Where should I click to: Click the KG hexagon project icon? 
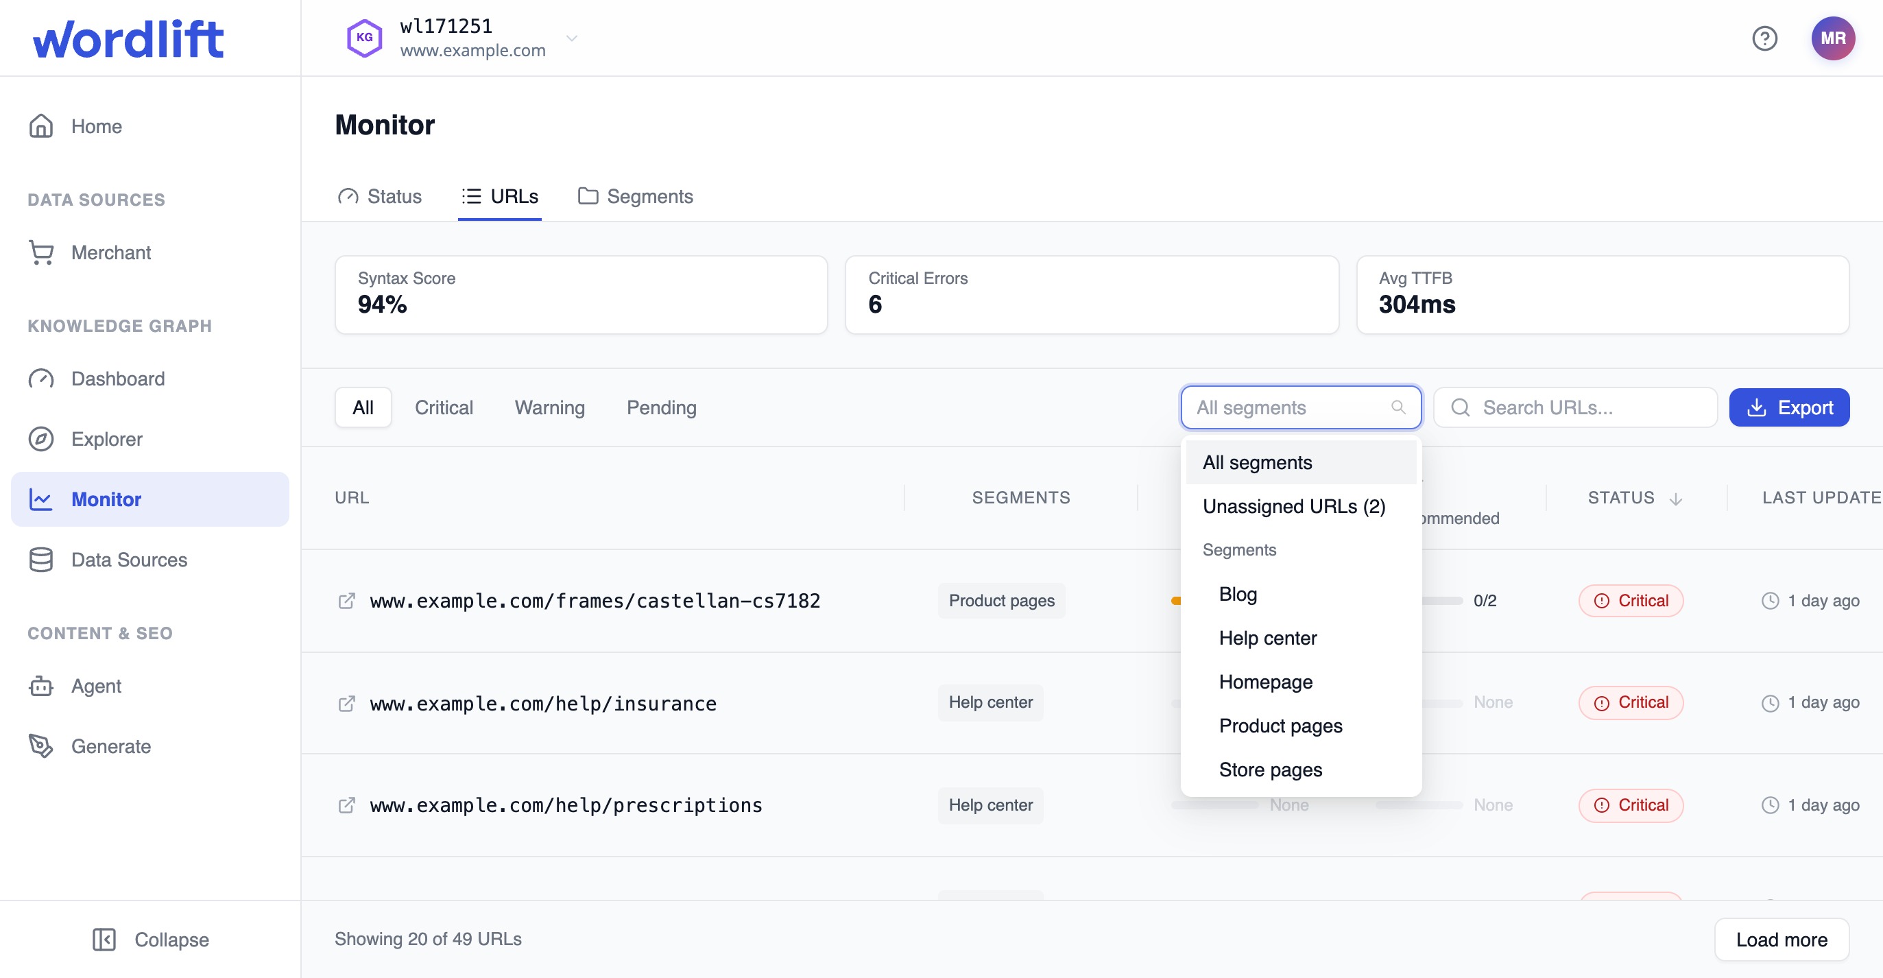(x=364, y=38)
